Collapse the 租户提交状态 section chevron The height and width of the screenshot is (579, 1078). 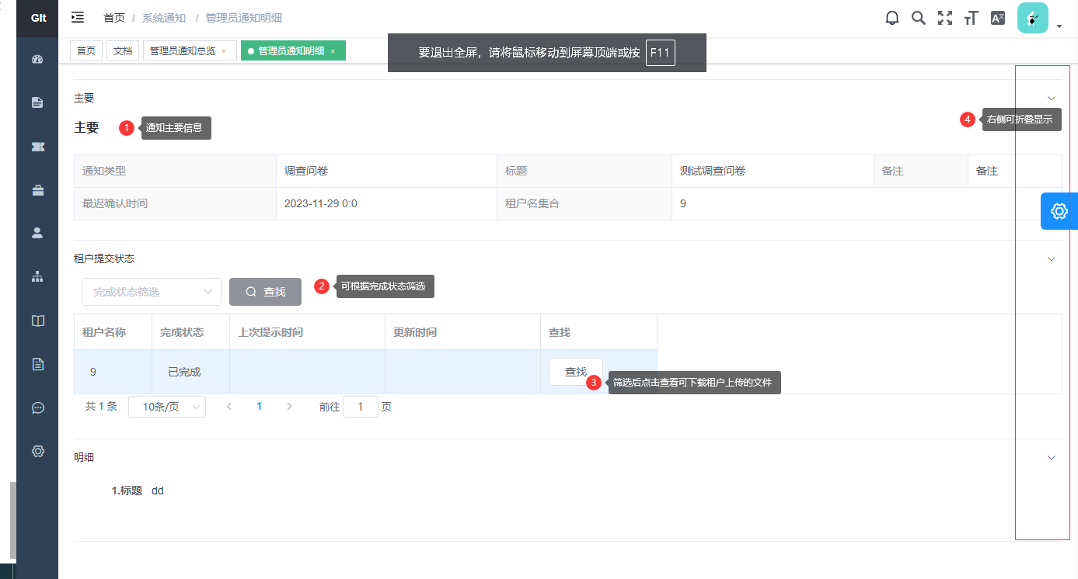pyautogui.click(x=1051, y=258)
